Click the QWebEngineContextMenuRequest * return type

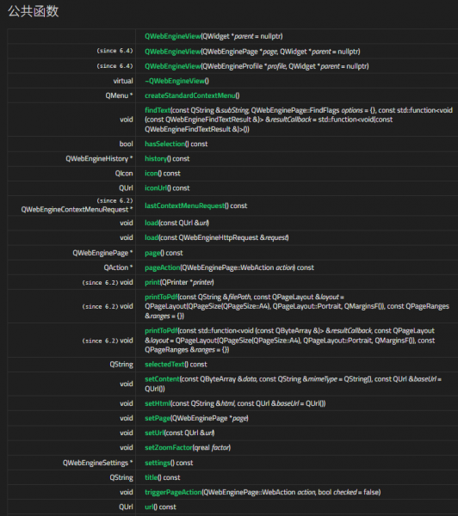[77, 210]
